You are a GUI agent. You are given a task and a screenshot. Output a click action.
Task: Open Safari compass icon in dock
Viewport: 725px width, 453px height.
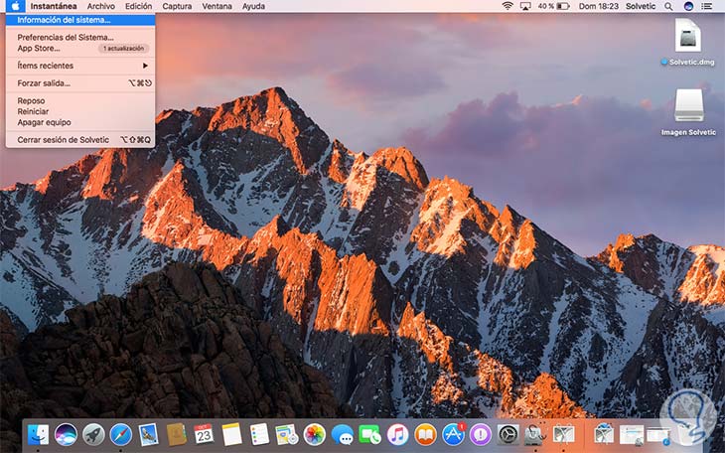tap(121, 434)
